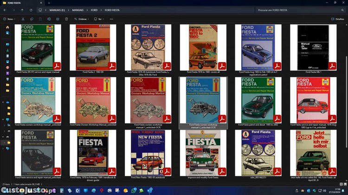Open the Novo dropdown menu
The image size is (348, 195).
[x=9, y=19]
